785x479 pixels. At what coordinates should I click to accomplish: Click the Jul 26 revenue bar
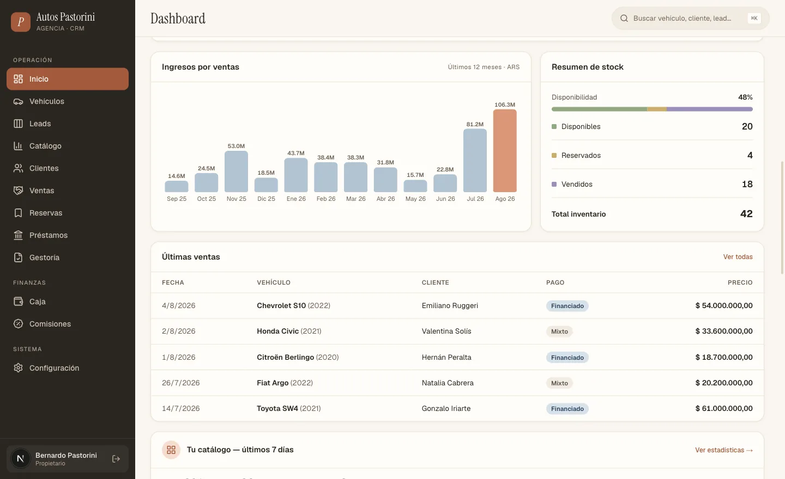(475, 161)
